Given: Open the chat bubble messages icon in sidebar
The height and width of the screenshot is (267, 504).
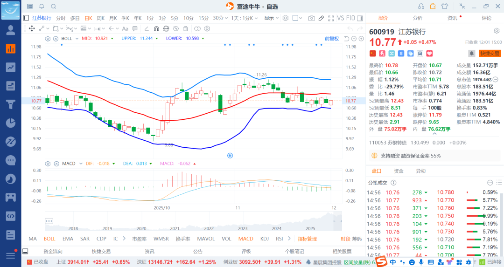Looking at the screenshot, I should click(11, 160).
